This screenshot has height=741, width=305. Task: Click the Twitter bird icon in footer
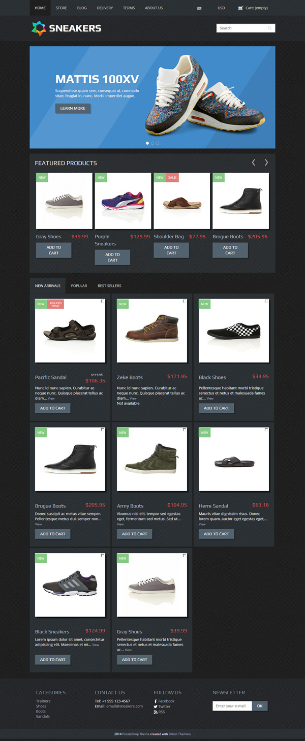coord(156,706)
